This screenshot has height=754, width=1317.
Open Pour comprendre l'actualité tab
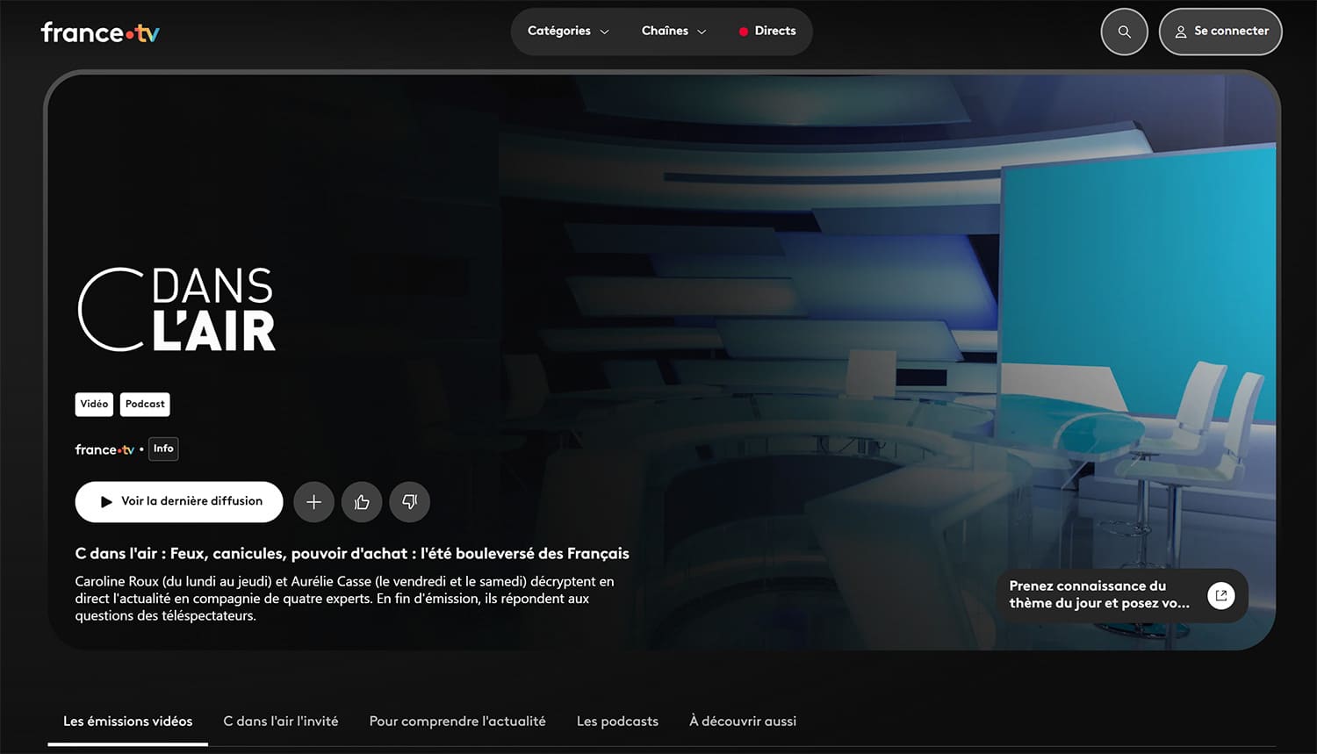(457, 722)
